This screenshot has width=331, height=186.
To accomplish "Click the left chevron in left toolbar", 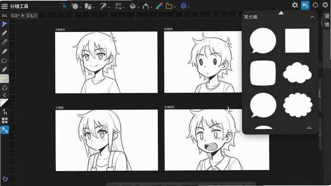I will pos(5,95).
